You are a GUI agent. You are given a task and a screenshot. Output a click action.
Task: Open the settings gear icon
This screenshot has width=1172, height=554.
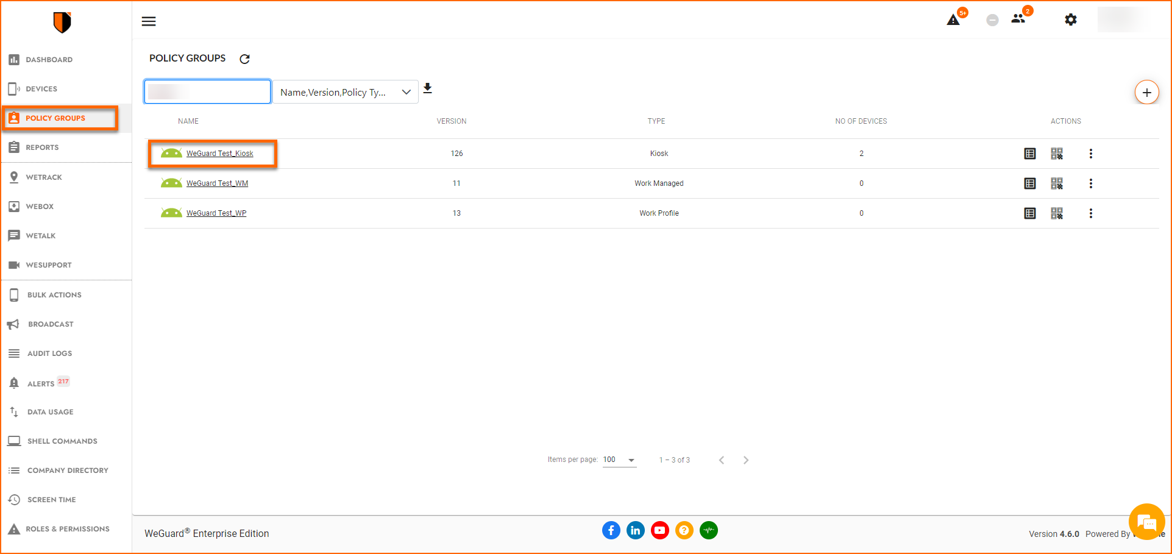1071,20
